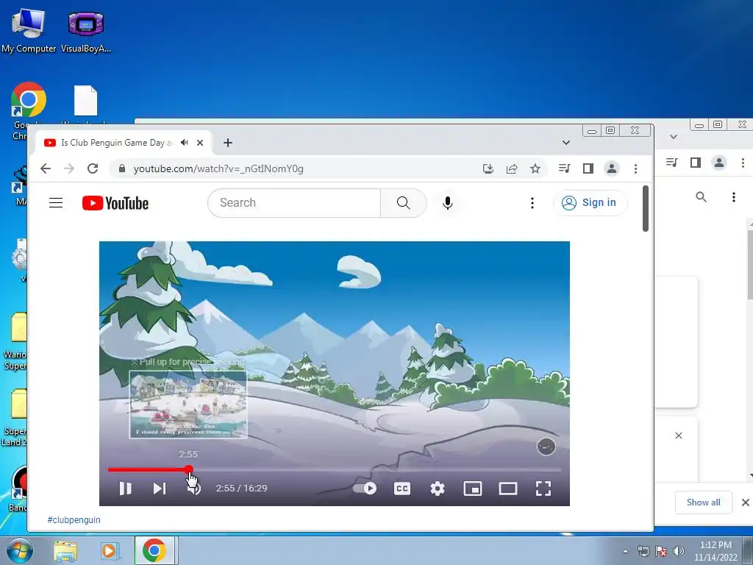Select the VisualBoyAdvance desktop icon

86,31
